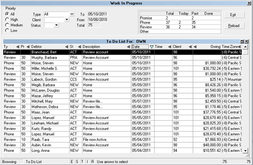The image size is (253, 165).
Task: Click the I status bar button
Action: coord(87,161)
